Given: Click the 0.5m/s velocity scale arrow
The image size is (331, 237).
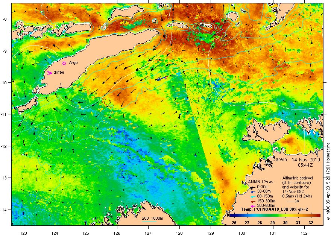Looking at the screenshot, I should tap(293, 201).
